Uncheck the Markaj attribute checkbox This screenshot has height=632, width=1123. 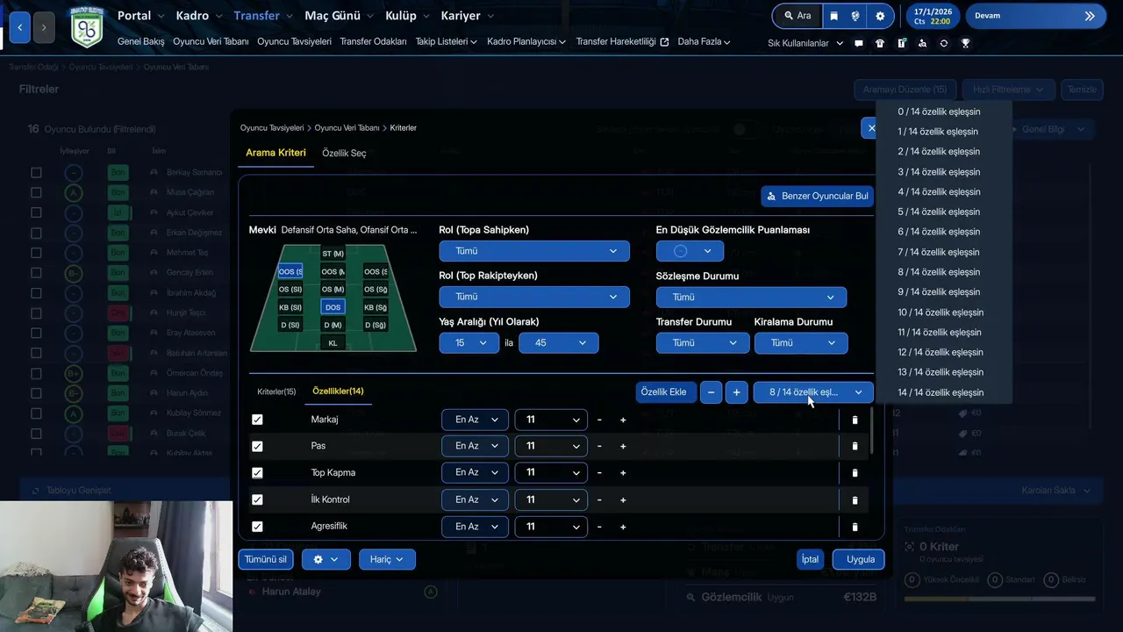(257, 420)
